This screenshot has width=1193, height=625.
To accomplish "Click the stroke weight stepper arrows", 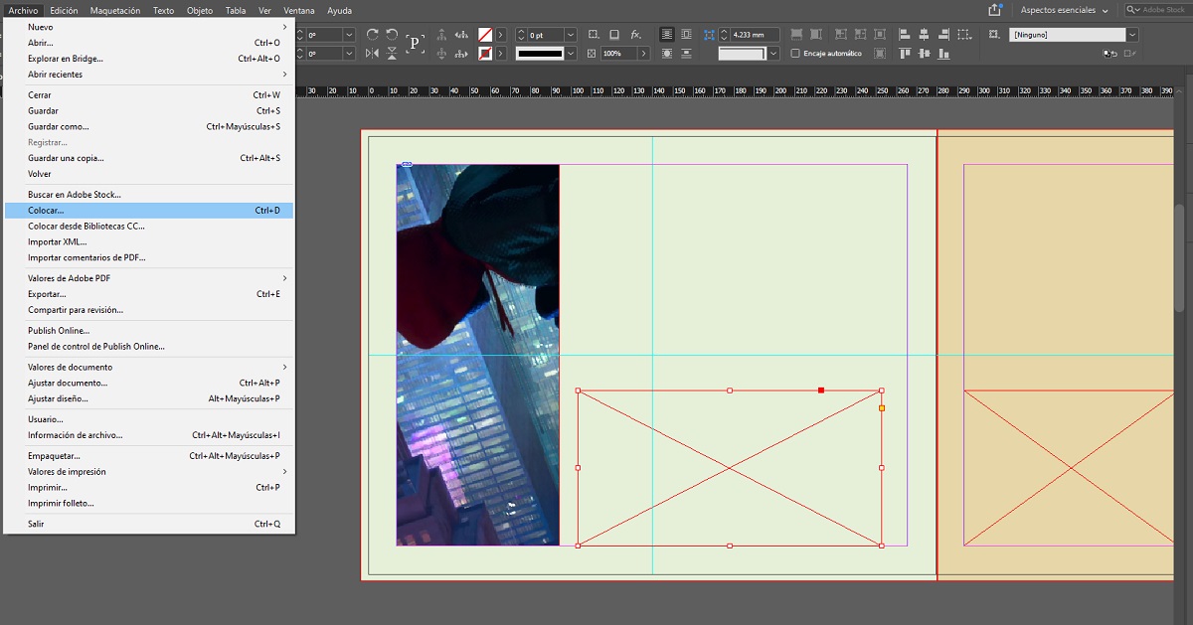I will [520, 35].
